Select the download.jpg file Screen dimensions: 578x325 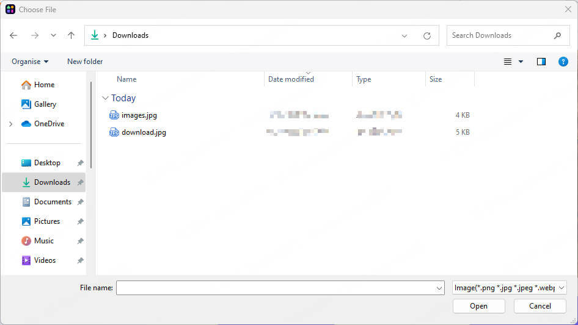tap(144, 132)
